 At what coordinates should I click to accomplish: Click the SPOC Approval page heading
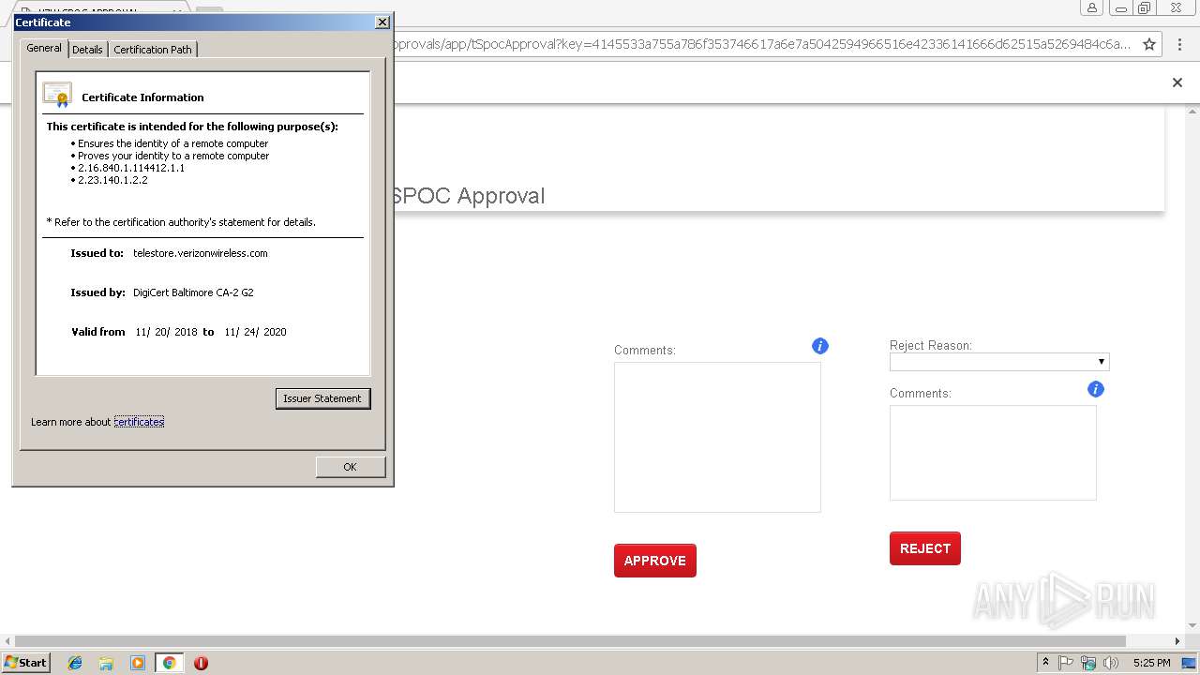coord(468,196)
